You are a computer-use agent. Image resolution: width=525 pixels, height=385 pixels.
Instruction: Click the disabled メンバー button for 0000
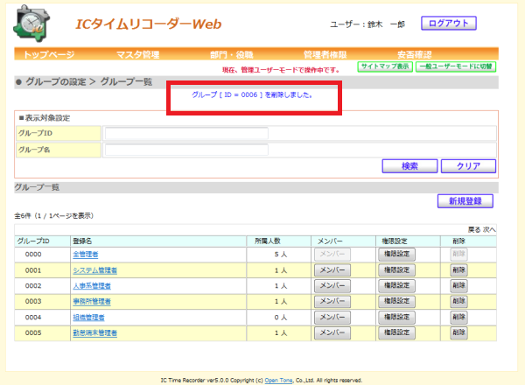[332, 255]
